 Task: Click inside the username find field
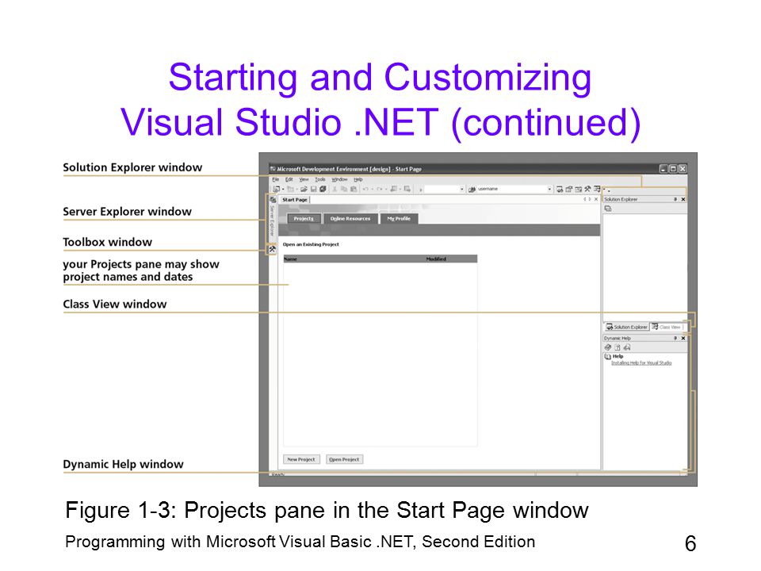coord(511,189)
